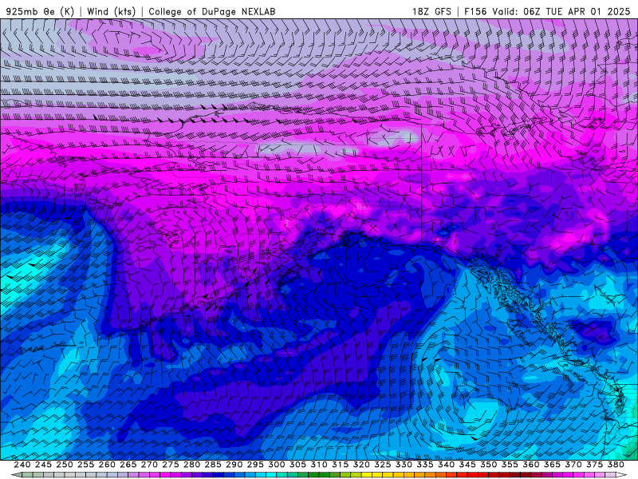Click the 280 value on the color scale
This screenshot has height=479, width=638.
pyautogui.click(x=191, y=465)
